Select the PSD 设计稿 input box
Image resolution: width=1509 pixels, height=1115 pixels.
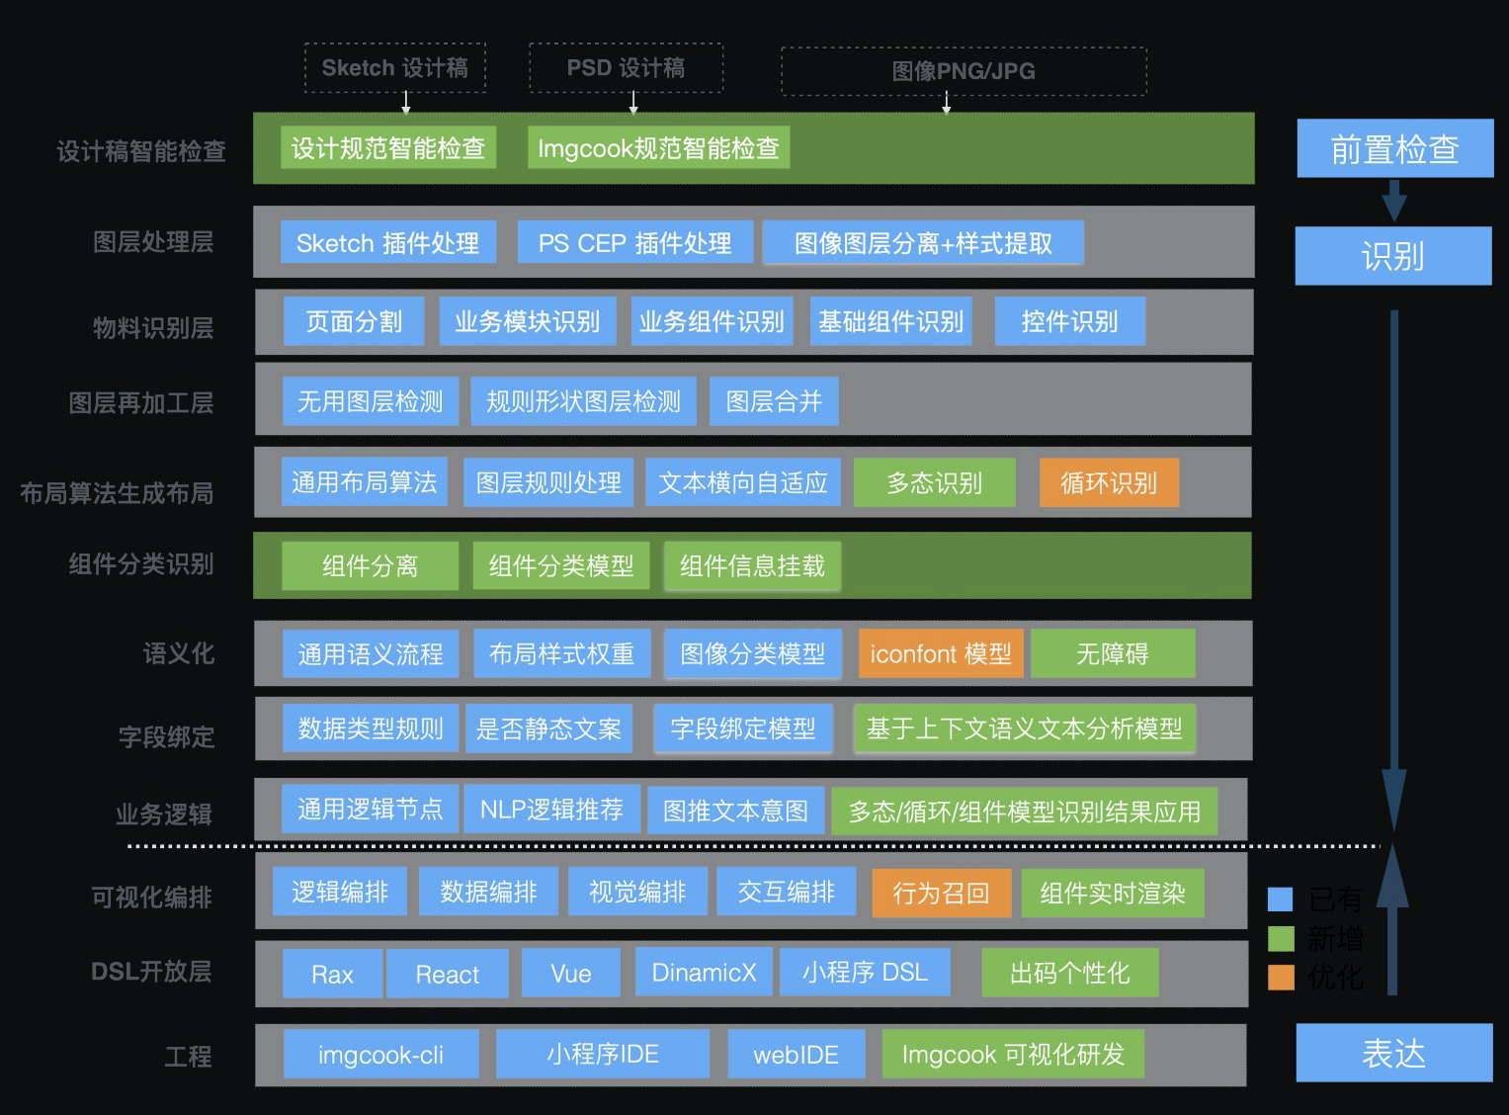pos(626,68)
